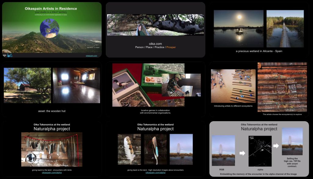The width and height of the screenshot is (313, 179).
Task: Click the RGB label on the gray slide
Action: (x=222, y=170)
